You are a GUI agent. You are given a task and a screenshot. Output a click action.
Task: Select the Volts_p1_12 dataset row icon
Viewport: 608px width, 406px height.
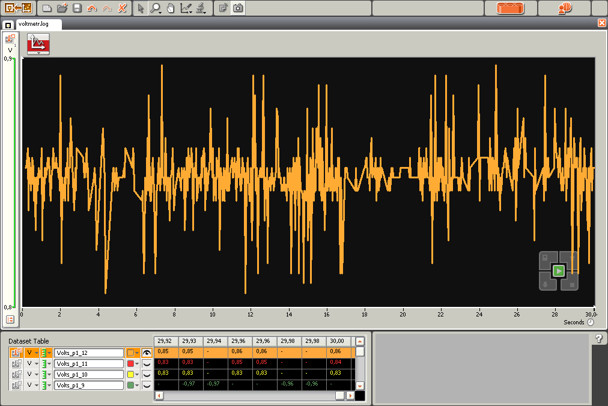click(x=16, y=353)
